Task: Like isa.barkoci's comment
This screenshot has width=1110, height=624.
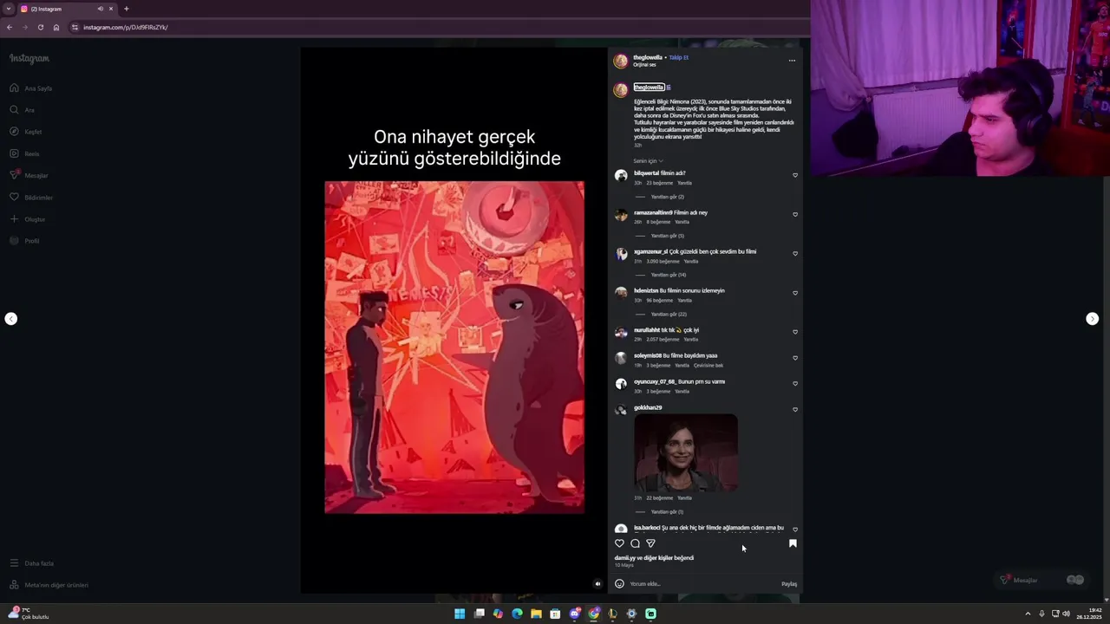Action: (x=795, y=530)
